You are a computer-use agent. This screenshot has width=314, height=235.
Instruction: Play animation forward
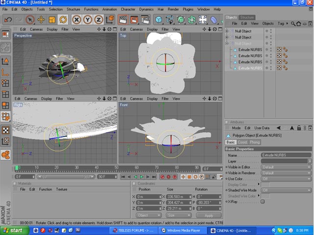point(142,177)
